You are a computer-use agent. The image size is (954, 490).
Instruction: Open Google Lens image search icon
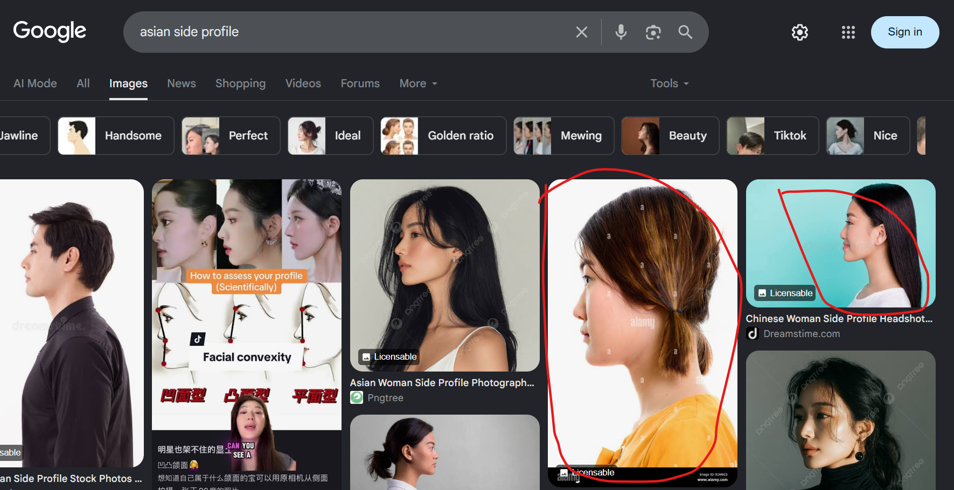653,32
